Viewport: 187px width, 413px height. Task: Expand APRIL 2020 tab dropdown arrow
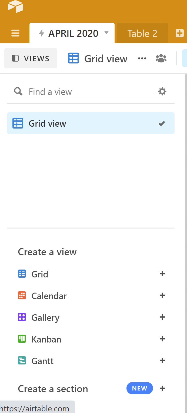pos(106,33)
